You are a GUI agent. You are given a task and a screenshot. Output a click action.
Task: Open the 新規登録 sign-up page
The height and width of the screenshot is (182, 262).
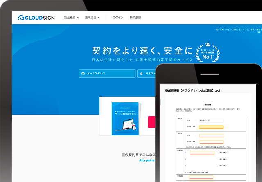(135, 18)
